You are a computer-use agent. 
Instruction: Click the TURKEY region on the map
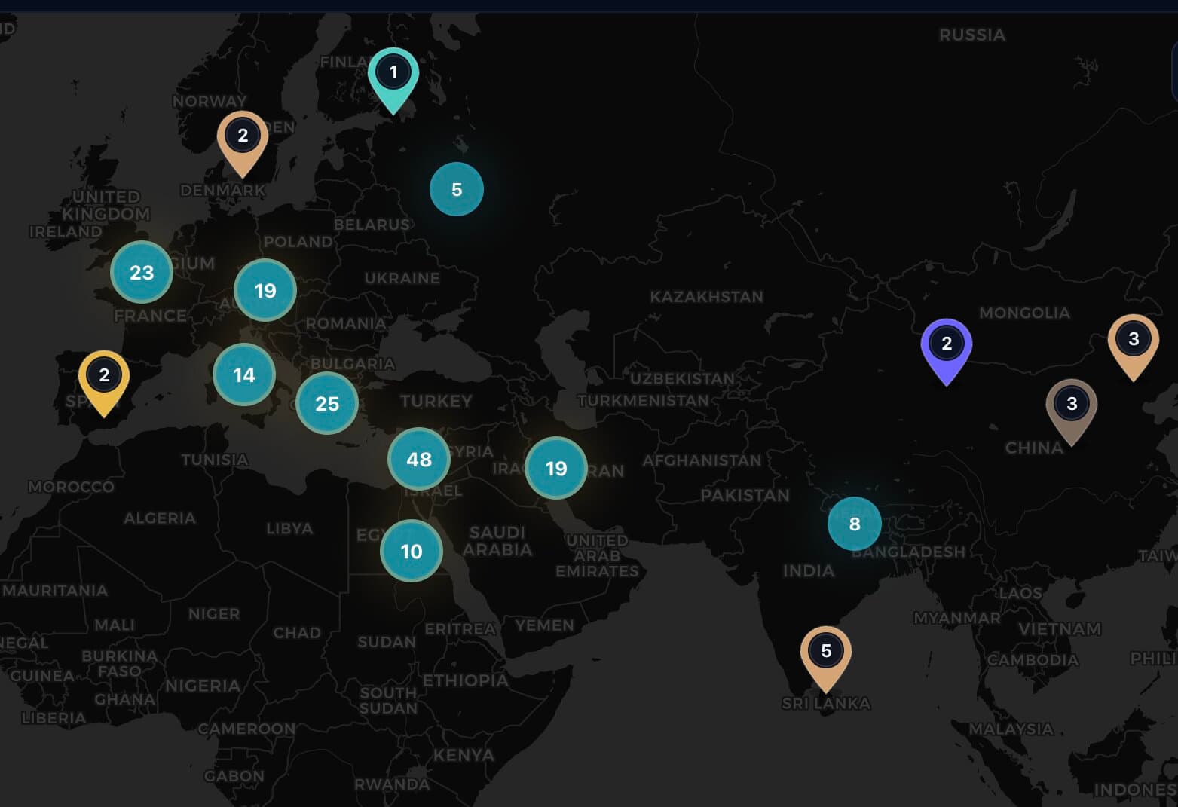click(437, 402)
